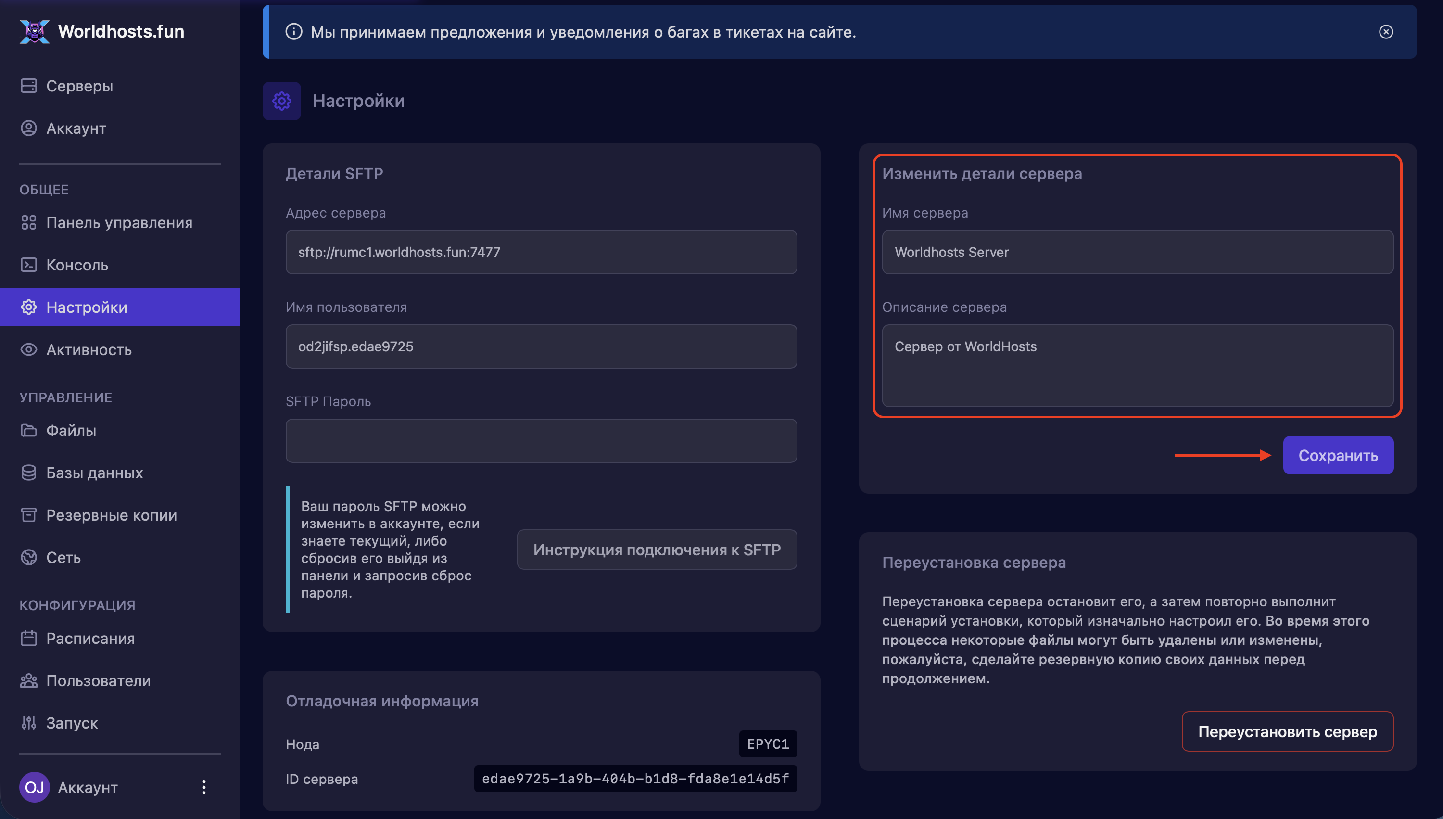Screen dimensions: 1443x819
Task: Open Резервные копии in the sidebar
Action: point(111,515)
